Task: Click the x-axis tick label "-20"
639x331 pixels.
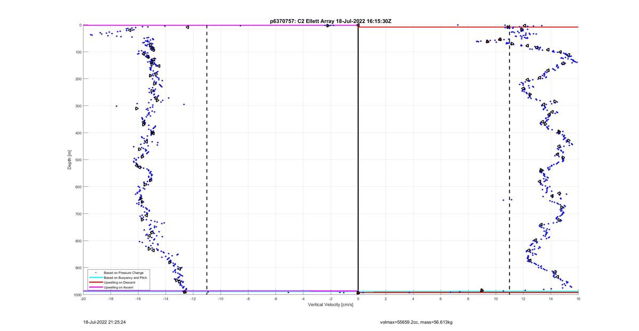Action: click(83, 299)
